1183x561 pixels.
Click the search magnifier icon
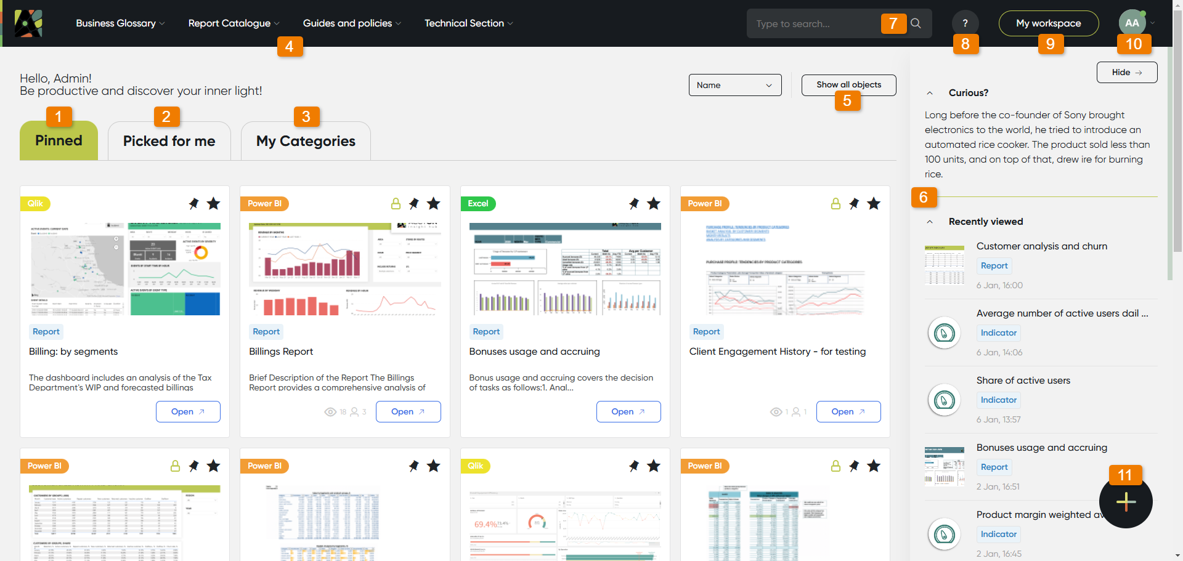click(x=916, y=23)
